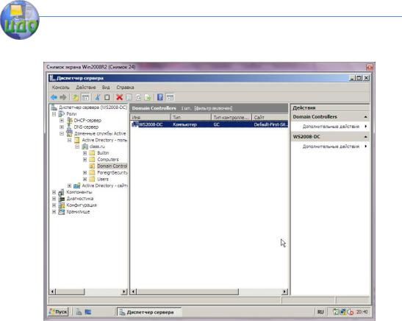The height and width of the screenshot is (321, 402).
Task: Sort by the Имя column header
Action: click(150, 117)
